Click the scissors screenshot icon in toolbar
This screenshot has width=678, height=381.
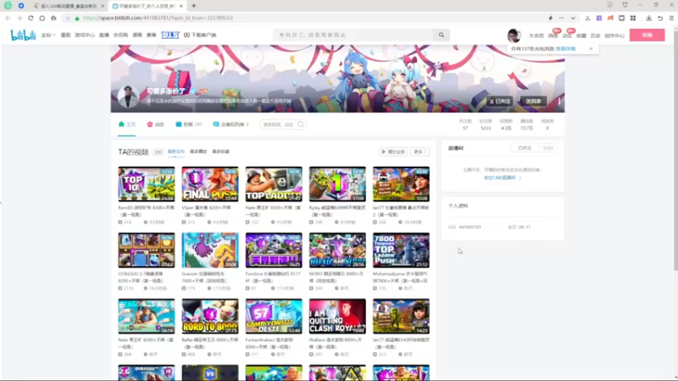pyautogui.click(x=587, y=18)
